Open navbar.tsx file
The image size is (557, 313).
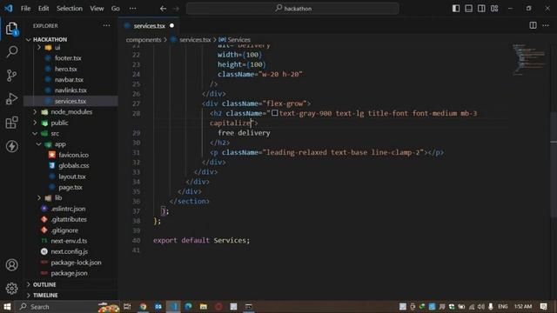pyautogui.click(x=69, y=79)
